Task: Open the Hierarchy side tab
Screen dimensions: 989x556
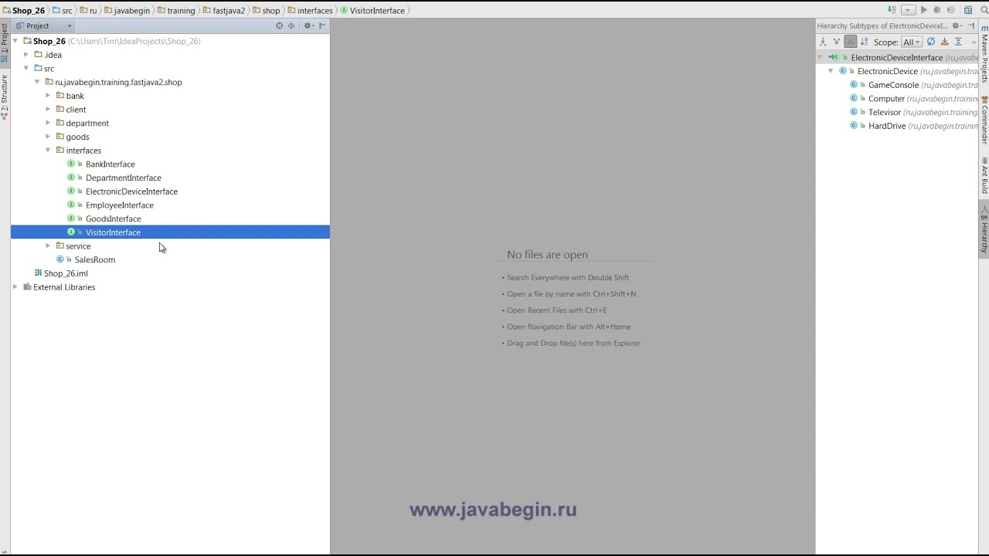Action: pyautogui.click(x=984, y=229)
